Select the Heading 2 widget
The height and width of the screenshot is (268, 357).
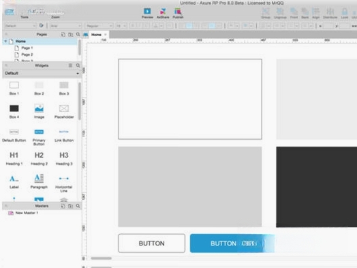(39, 158)
